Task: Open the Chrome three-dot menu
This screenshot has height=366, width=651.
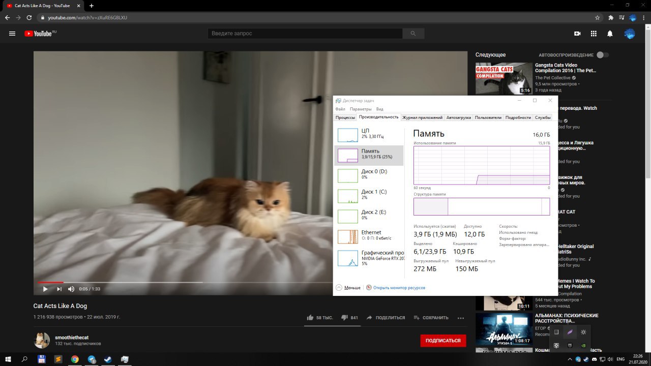Action: click(644, 17)
